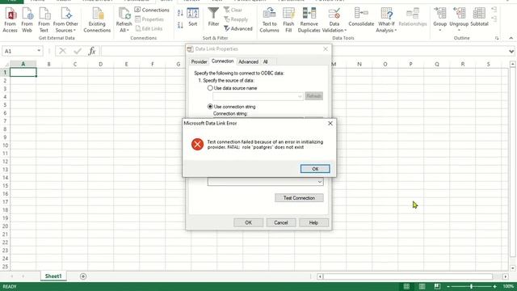
Task: Open What-If Analysis dropdown
Action: coord(386,20)
